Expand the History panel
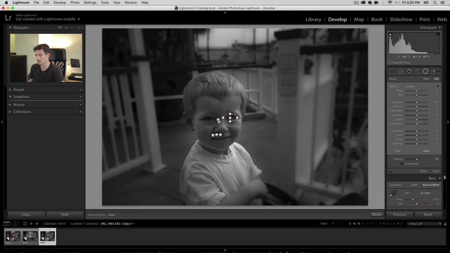Image resolution: width=450 pixels, height=253 pixels. click(x=10, y=105)
